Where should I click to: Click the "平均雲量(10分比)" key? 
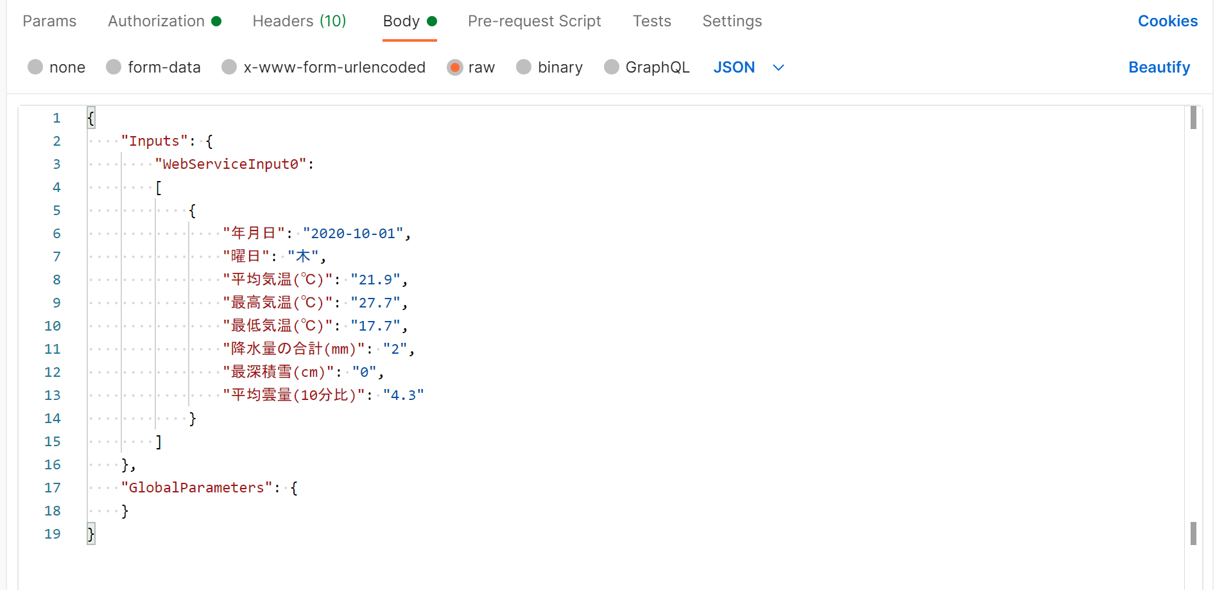click(293, 395)
